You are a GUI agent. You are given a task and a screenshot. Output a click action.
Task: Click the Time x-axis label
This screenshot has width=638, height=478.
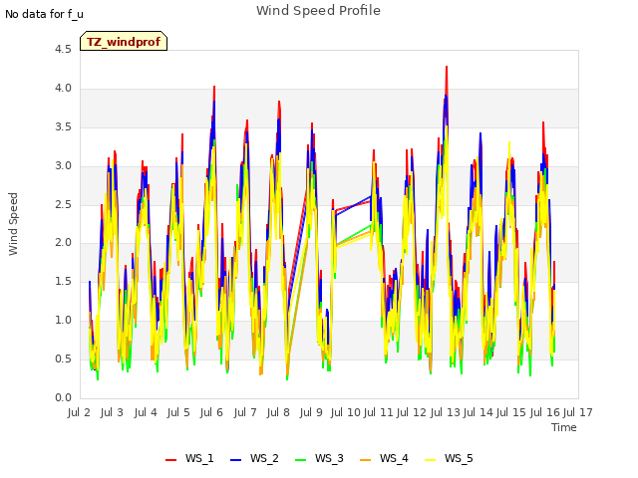point(564,427)
